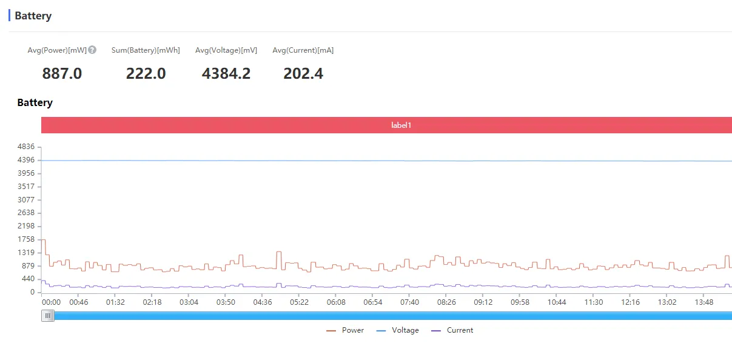Click the 222.0 battery sum value
The height and width of the screenshot is (346, 732).
click(146, 74)
